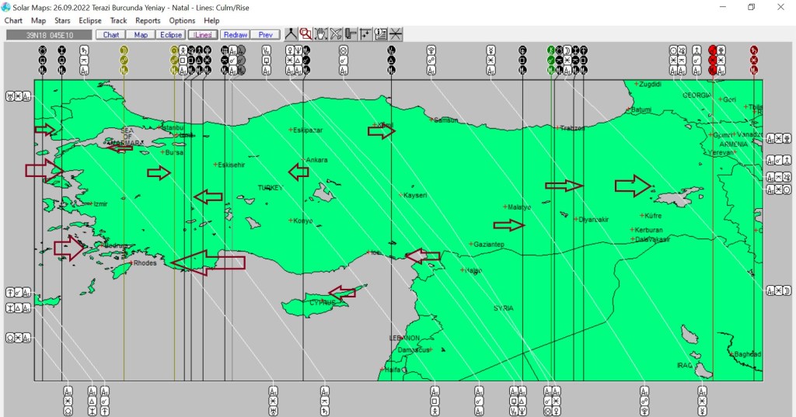Open the Reports menu
This screenshot has height=417, width=796.
[148, 20]
